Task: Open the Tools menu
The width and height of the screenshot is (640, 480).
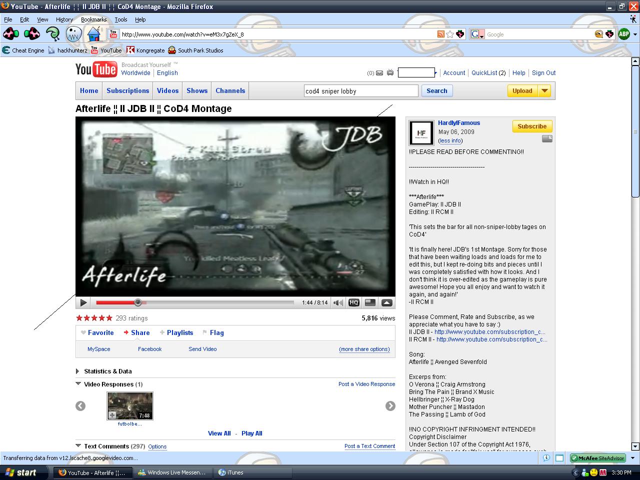Action: coord(121,19)
